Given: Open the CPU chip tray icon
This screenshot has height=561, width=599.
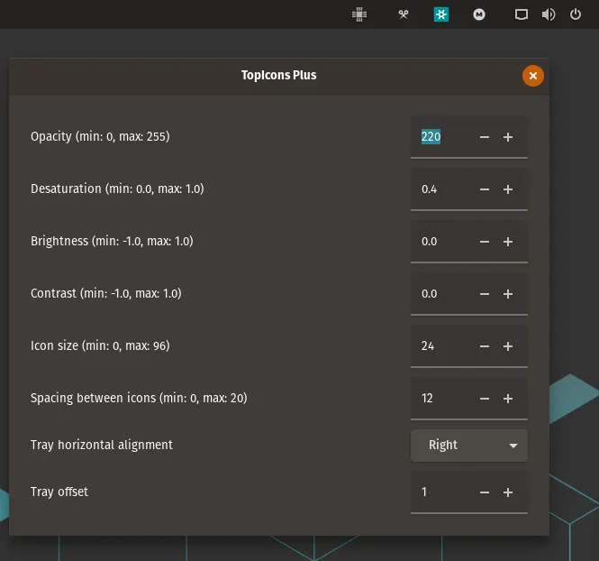Looking at the screenshot, I should [359, 14].
